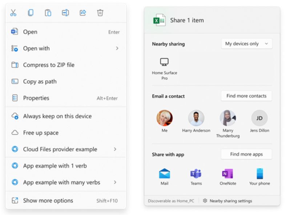Open the My devices only dropdown

246,44
